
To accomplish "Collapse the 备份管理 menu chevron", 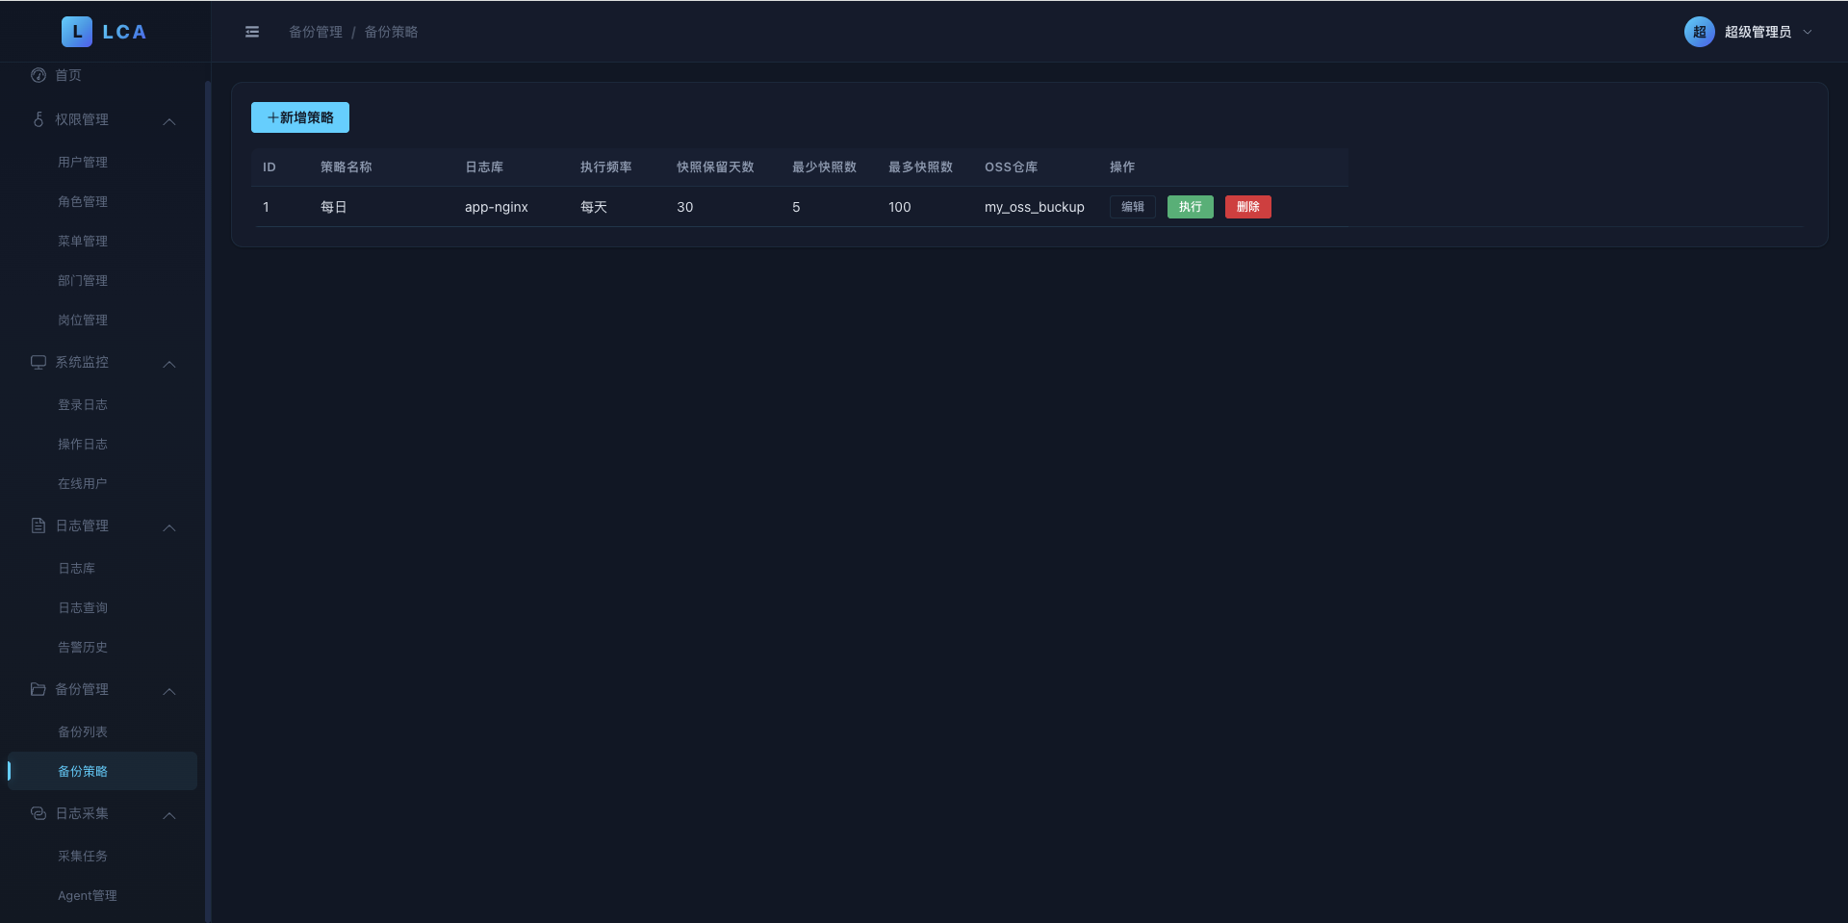I will point(169,691).
